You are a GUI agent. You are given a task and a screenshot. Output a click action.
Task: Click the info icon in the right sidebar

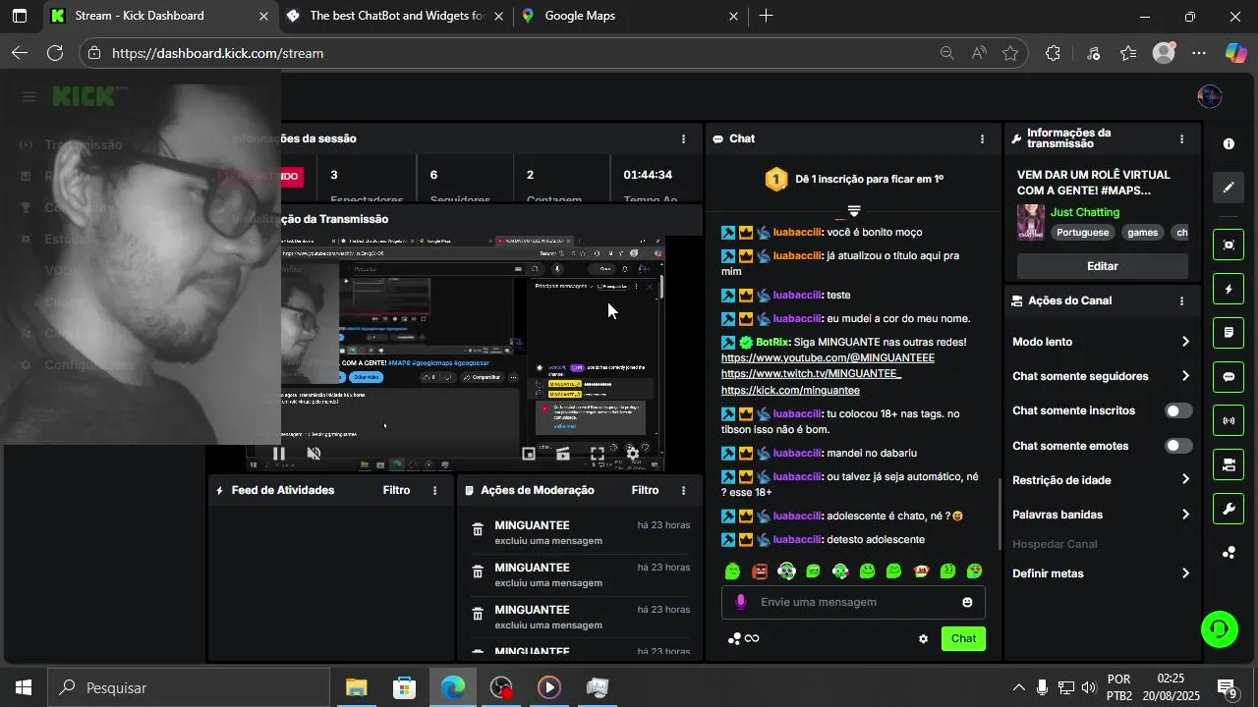tap(1229, 143)
